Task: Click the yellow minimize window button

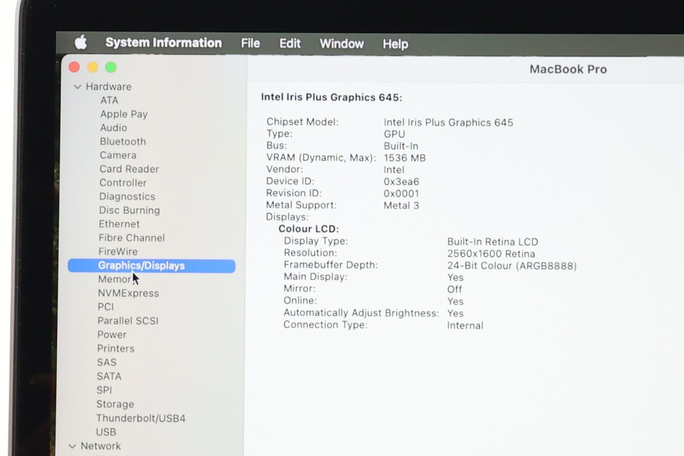Action: point(92,67)
